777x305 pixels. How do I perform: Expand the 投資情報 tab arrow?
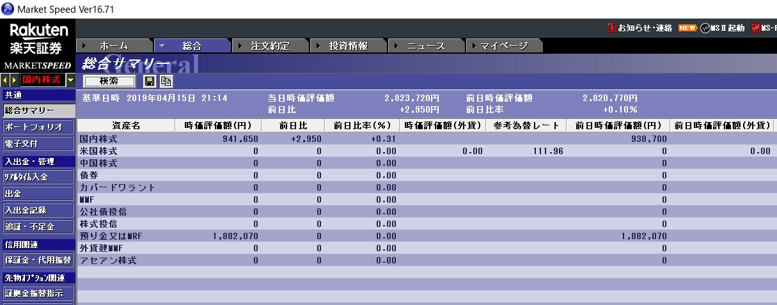(318, 46)
